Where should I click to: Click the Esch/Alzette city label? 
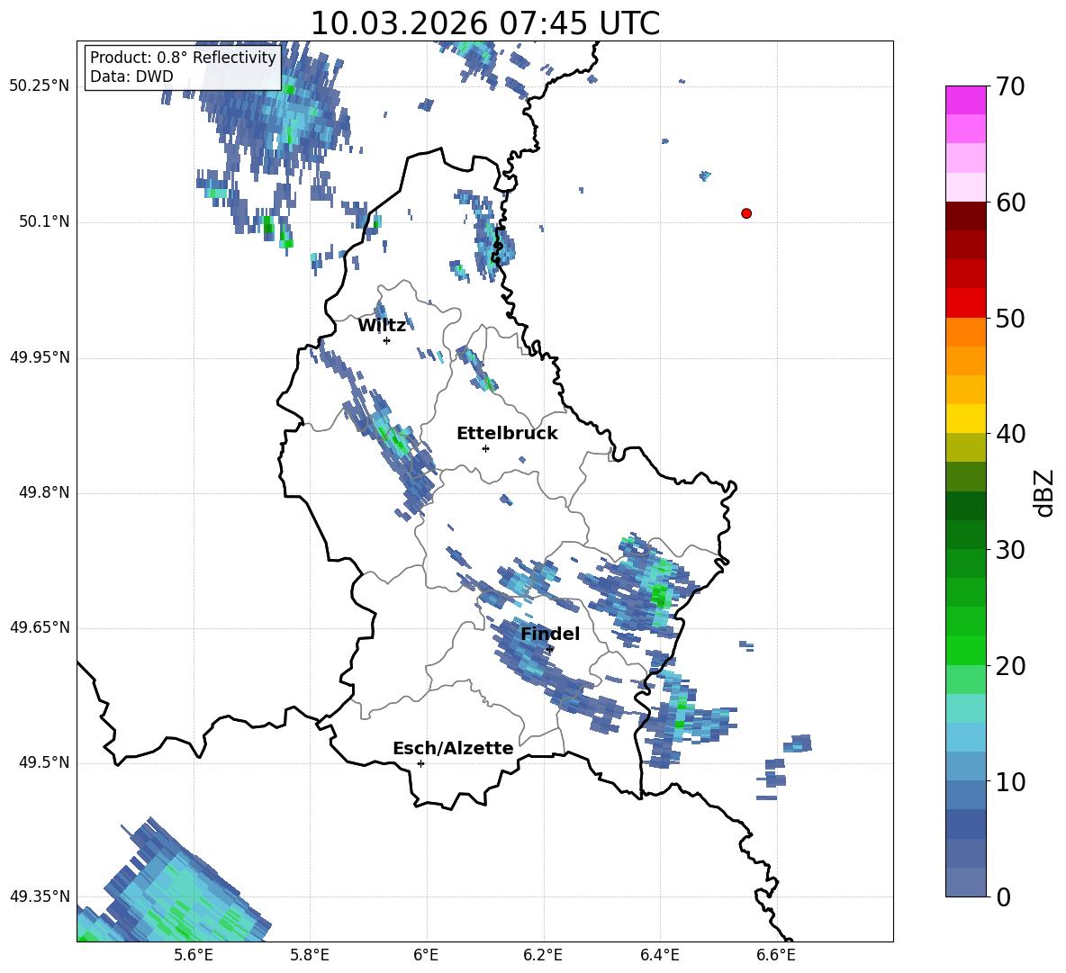[454, 748]
